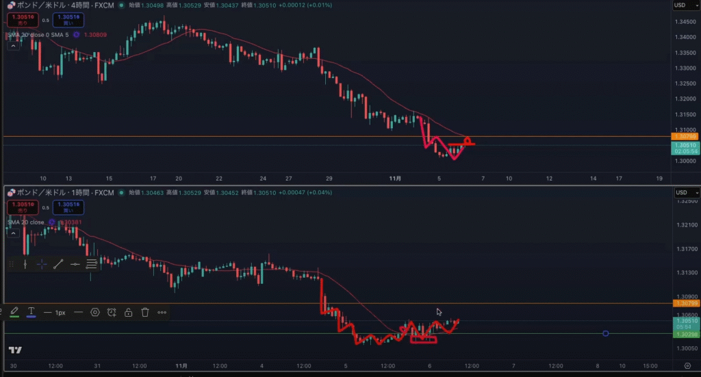Click the 1.32100 price scale label lower chart

687,224
